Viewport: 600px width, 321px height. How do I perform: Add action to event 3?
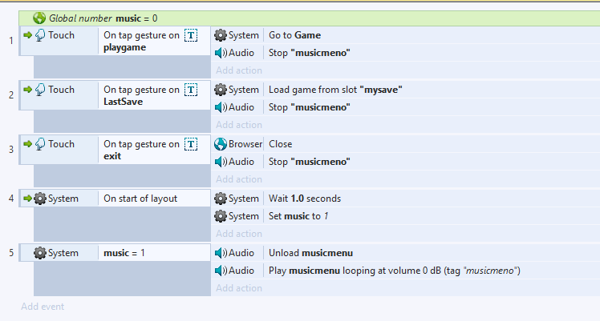[x=239, y=179]
